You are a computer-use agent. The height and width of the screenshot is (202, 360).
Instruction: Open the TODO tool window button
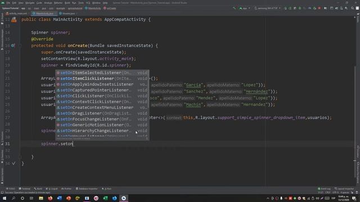click(x=11, y=189)
